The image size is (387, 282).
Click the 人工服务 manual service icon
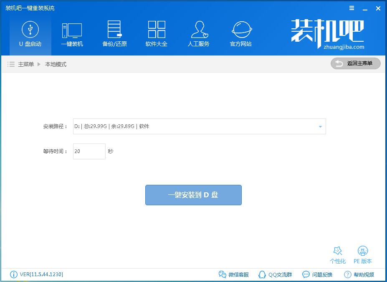click(199, 34)
